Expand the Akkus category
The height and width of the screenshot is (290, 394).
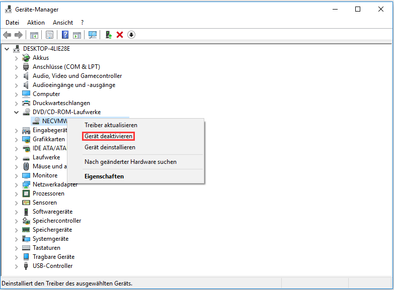(x=17, y=58)
